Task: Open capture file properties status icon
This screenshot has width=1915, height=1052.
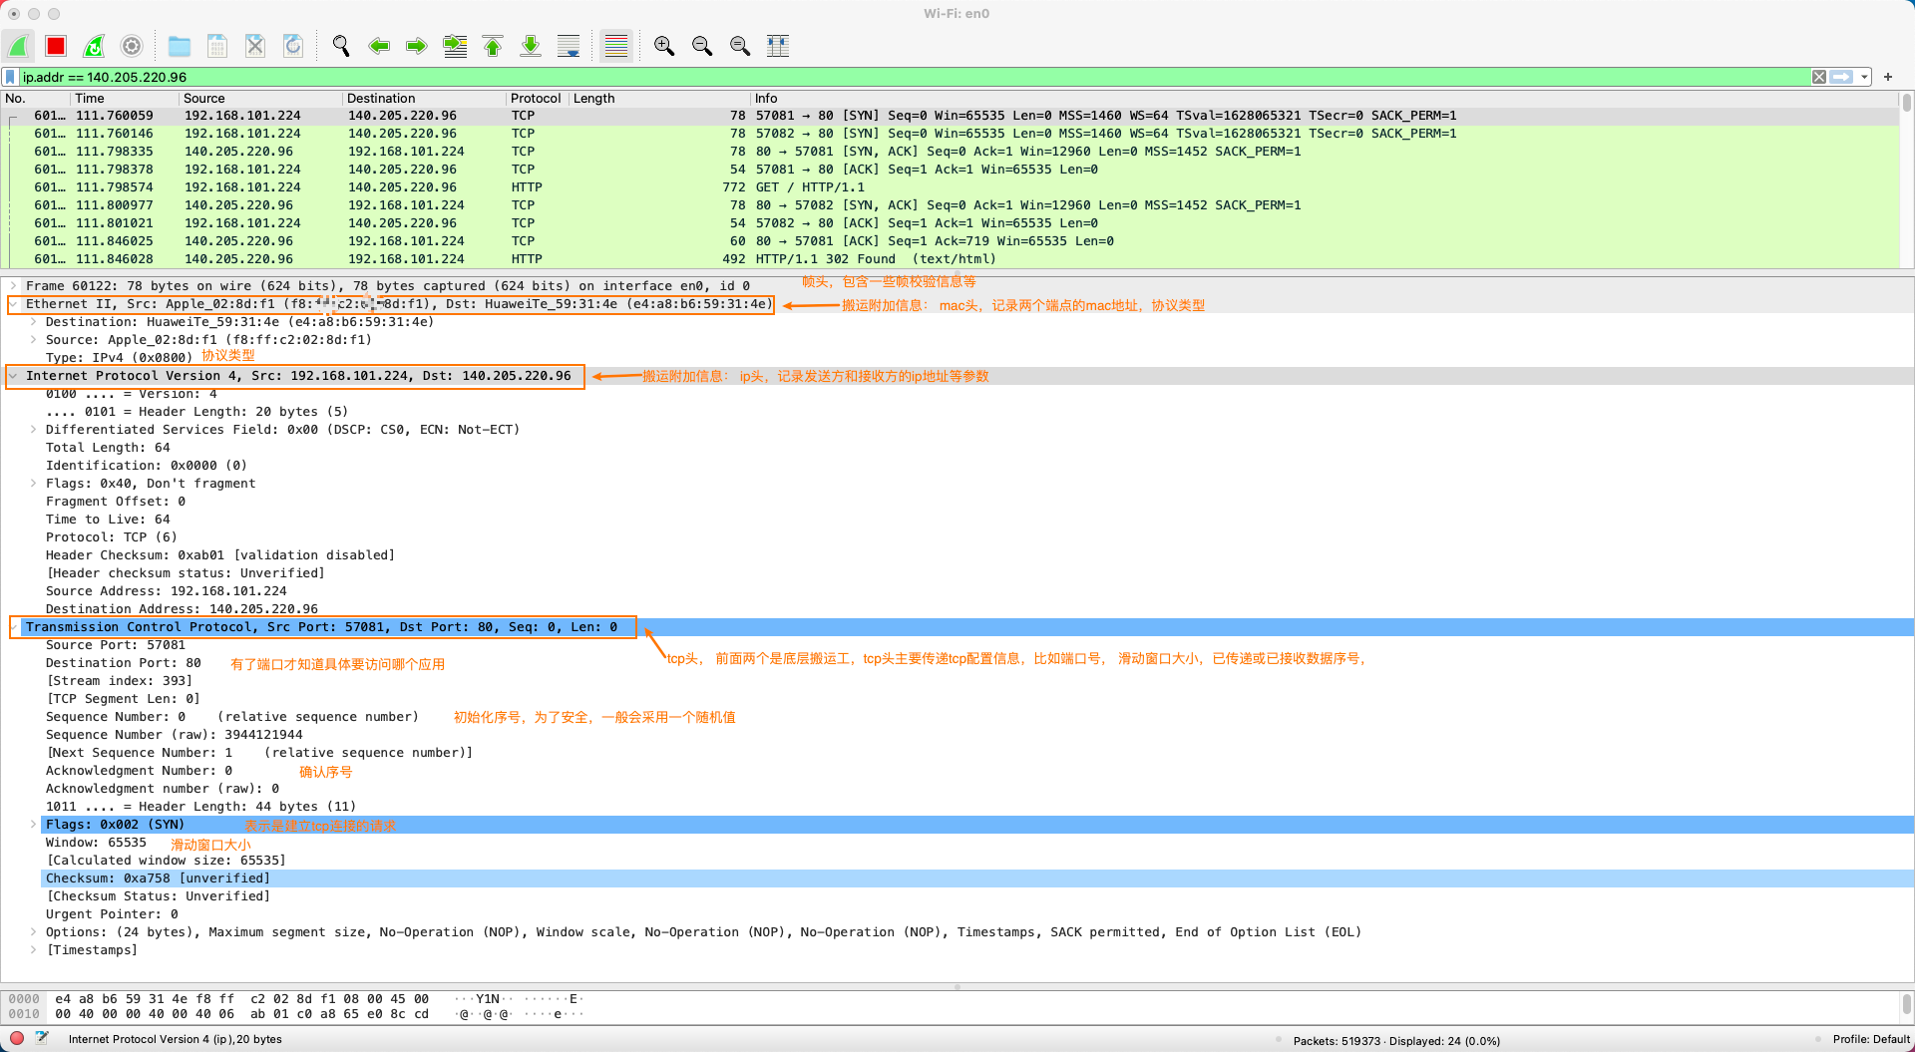Action: [x=42, y=1038]
